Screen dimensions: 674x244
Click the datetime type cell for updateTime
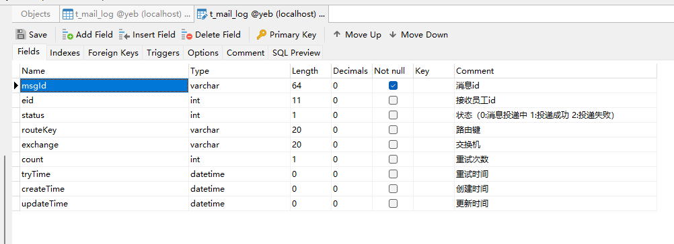(239, 204)
